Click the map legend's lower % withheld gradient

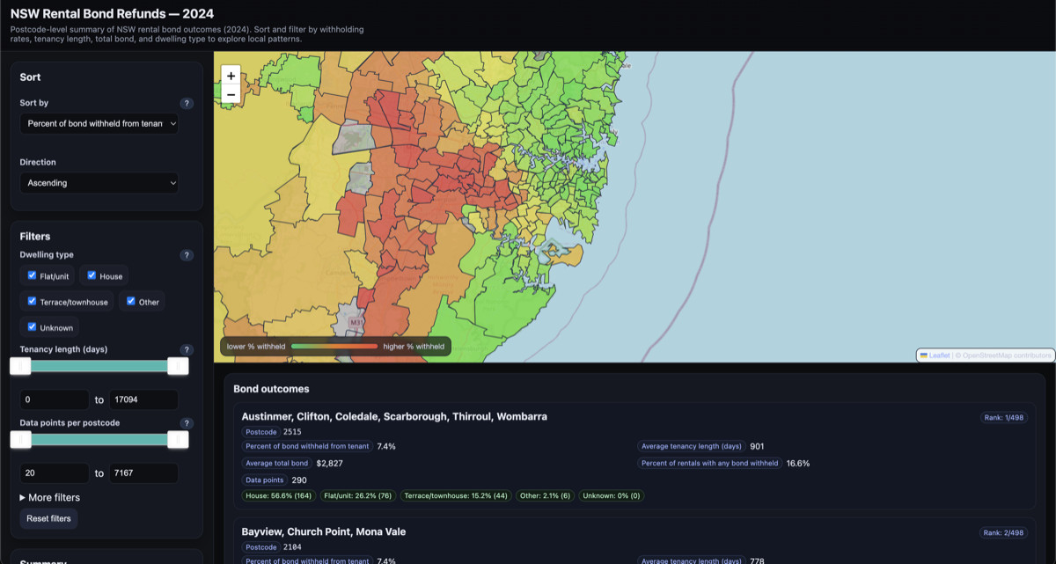(x=334, y=347)
